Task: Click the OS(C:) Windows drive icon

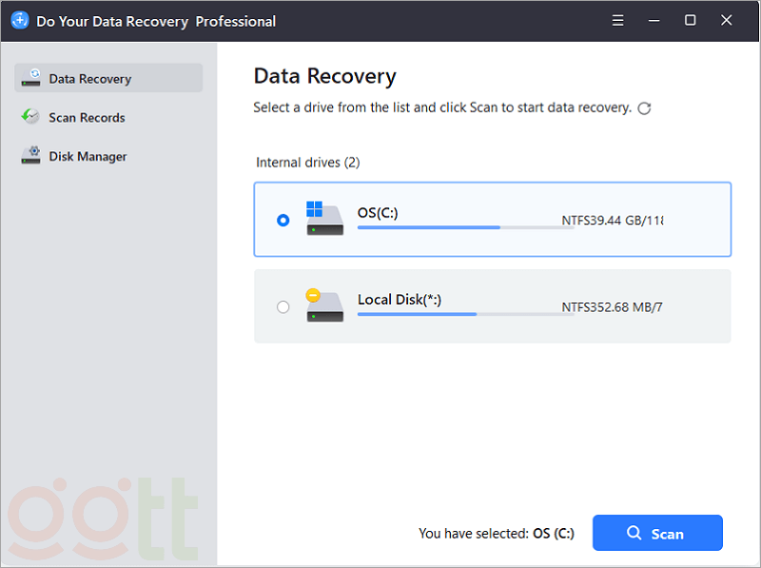Action: coord(324,218)
